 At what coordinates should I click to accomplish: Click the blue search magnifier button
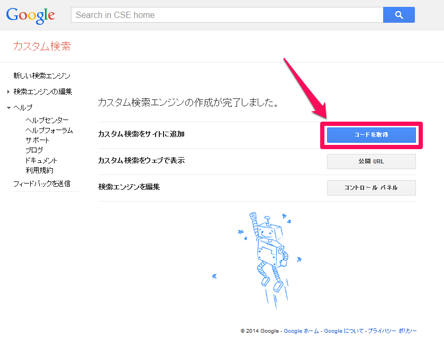[x=398, y=15]
